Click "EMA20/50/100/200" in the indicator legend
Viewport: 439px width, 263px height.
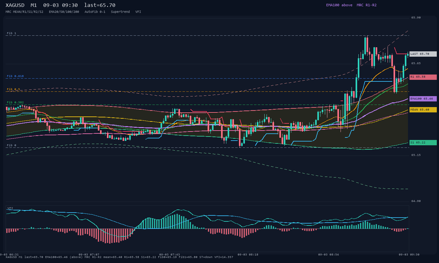64,12
